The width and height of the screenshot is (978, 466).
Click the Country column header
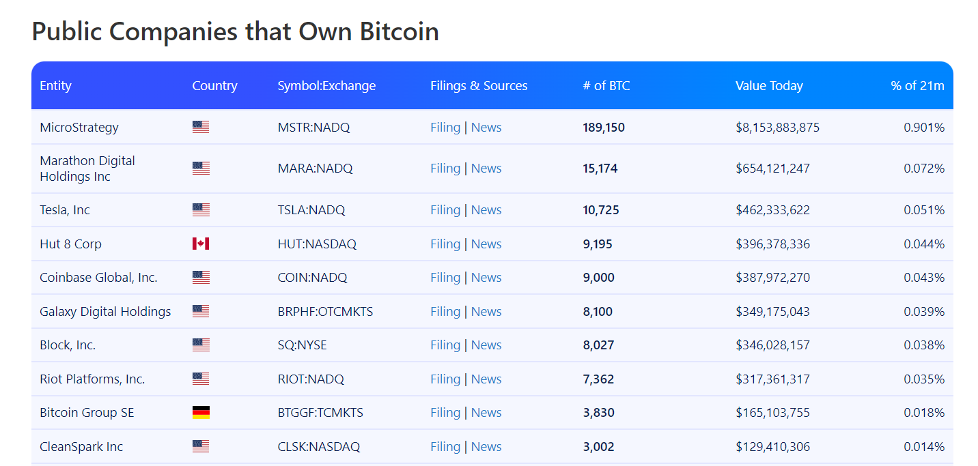coord(214,86)
